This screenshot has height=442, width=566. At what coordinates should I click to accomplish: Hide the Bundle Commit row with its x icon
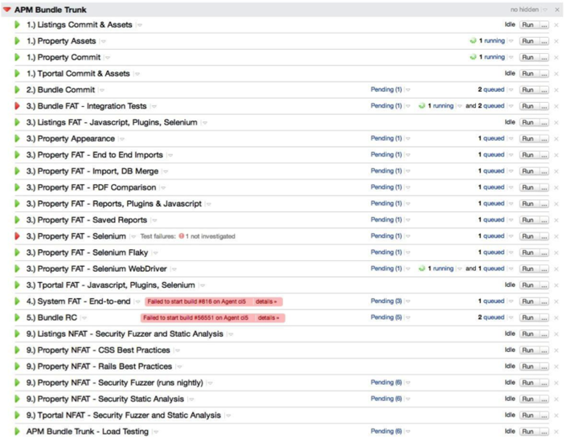coord(556,90)
